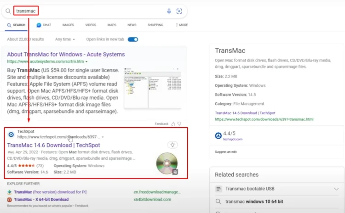The image size is (345, 213).
Task: Click the microphone voice search icon
Action: 169,11
